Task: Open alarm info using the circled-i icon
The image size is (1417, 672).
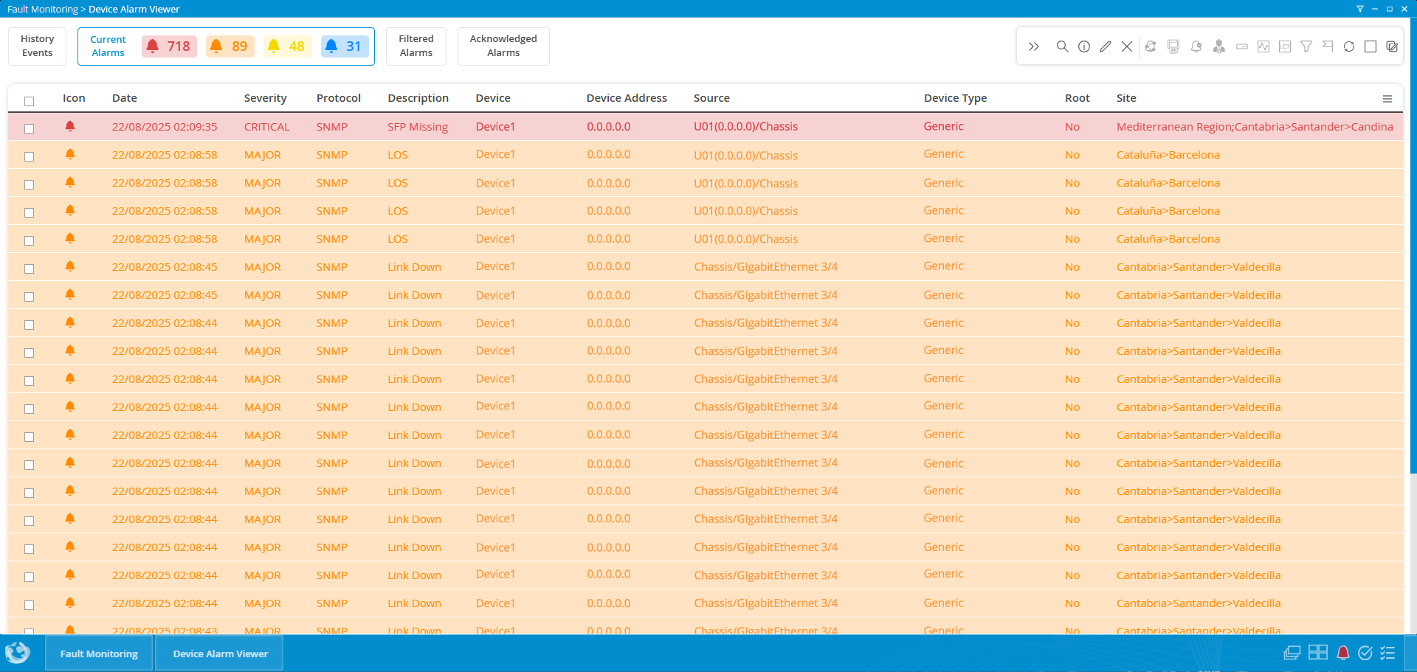Action: tap(1083, 46)
